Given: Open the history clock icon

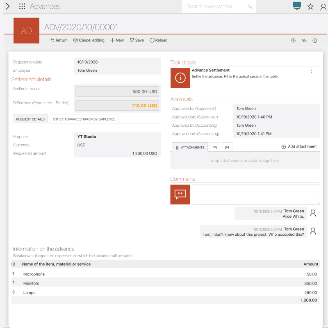Looking at the screenshot, I should (293, 41).
